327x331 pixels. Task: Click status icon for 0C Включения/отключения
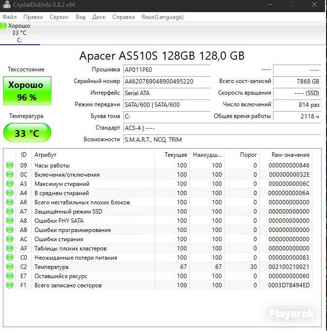click(x=10, y=174)
